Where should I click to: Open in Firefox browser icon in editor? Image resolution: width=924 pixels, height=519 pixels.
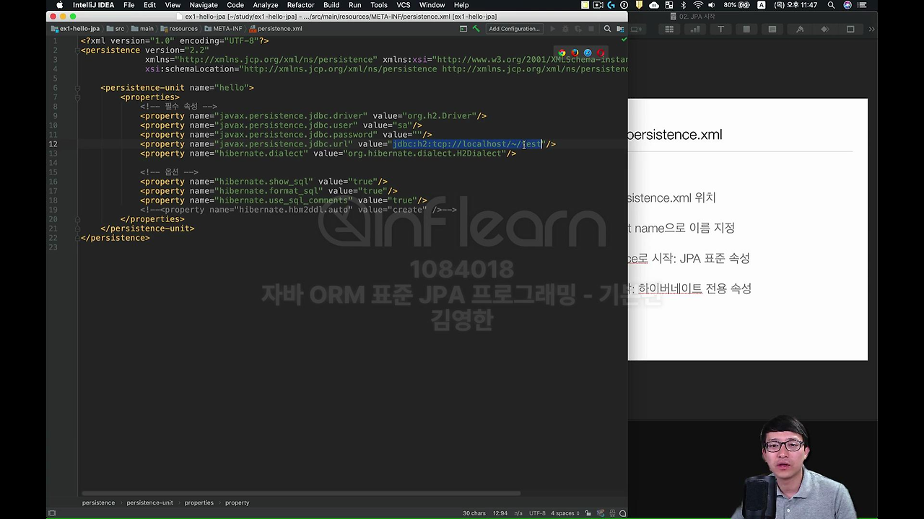pyautogui.click(x=575, y=53)
